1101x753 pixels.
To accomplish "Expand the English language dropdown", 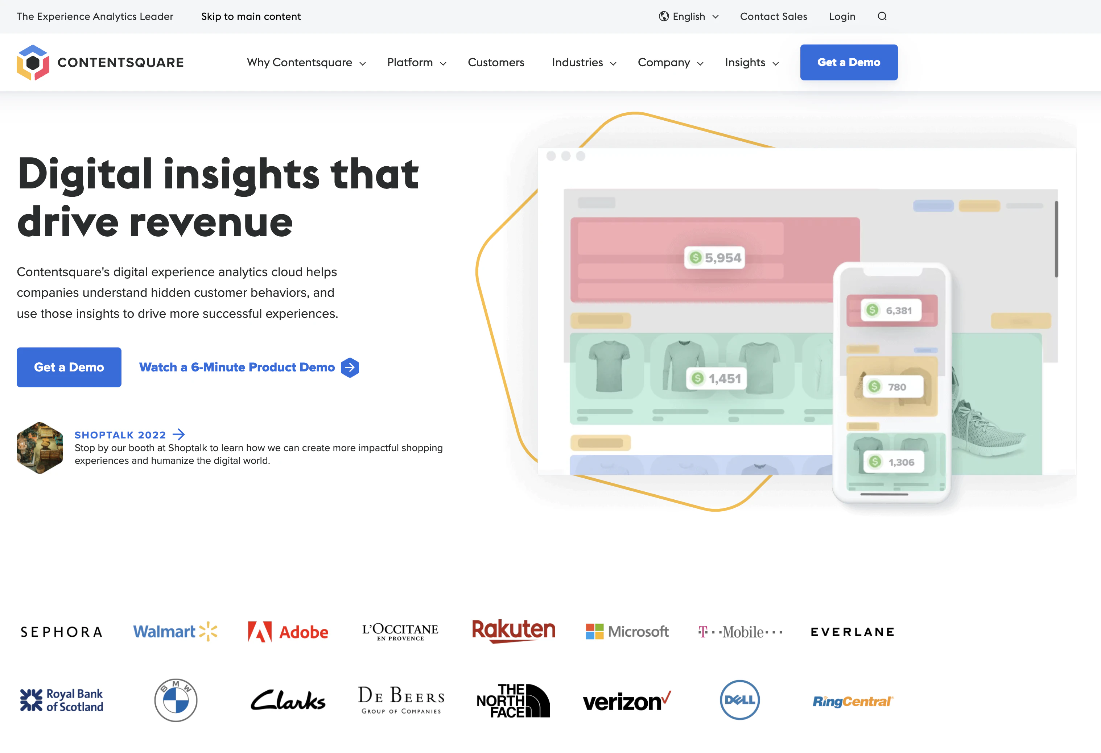I will point(716,17).
